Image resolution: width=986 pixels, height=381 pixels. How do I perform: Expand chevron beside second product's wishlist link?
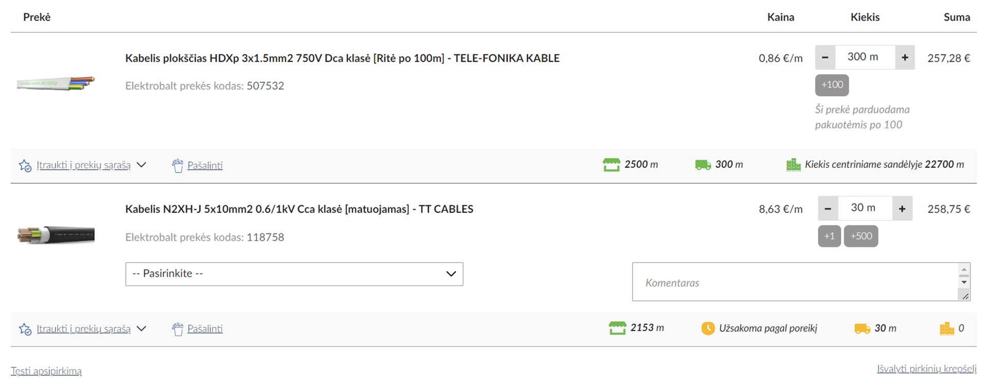(x=142, y=329)
